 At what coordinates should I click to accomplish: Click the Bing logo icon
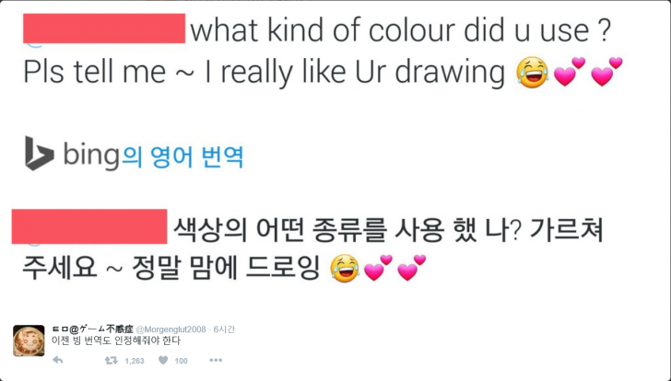[40, 153]
